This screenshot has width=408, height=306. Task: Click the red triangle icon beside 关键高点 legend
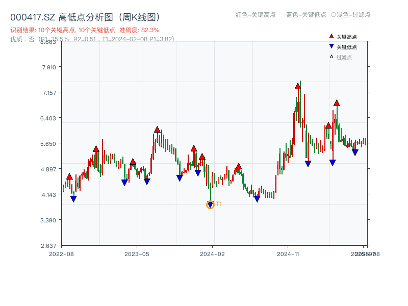point(331,36)
